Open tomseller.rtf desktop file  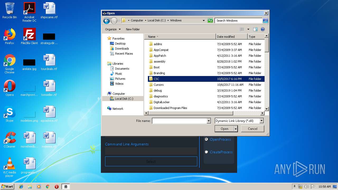(x=49, y=88)
